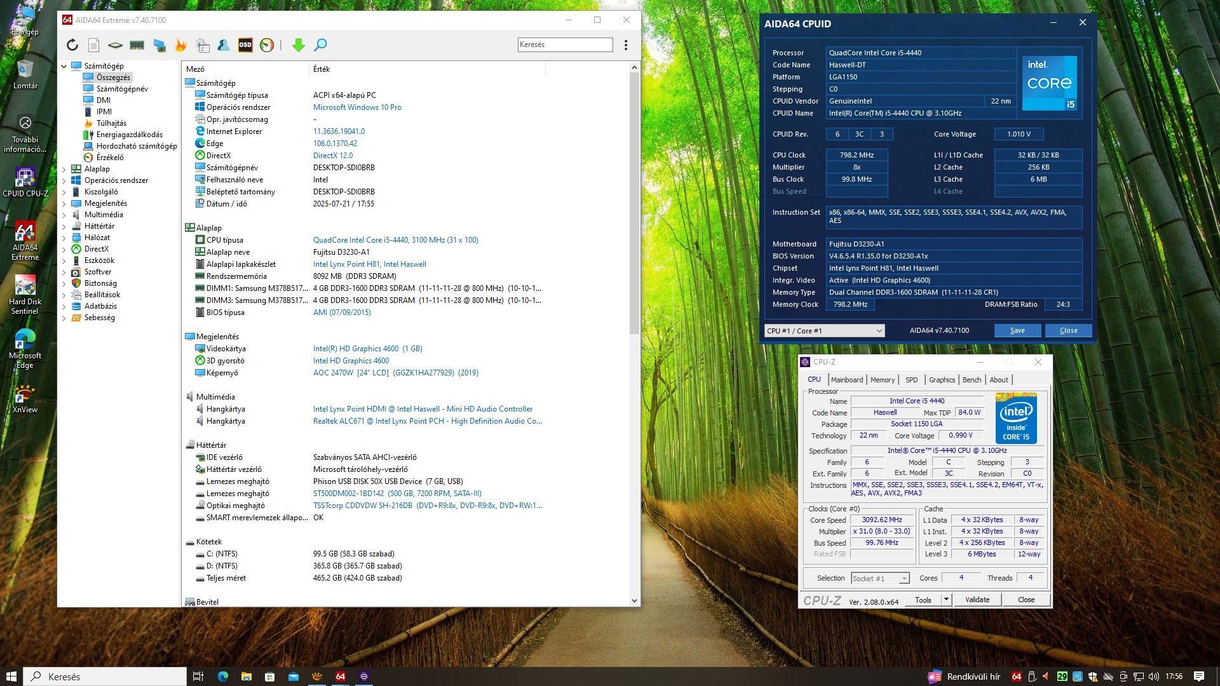
Task: Open the flame System Stability Test icon
Action: [181, 45]
